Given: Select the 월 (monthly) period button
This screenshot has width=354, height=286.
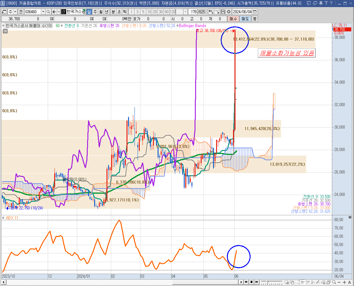Looking at the screenshot, I should coord(101,12).
